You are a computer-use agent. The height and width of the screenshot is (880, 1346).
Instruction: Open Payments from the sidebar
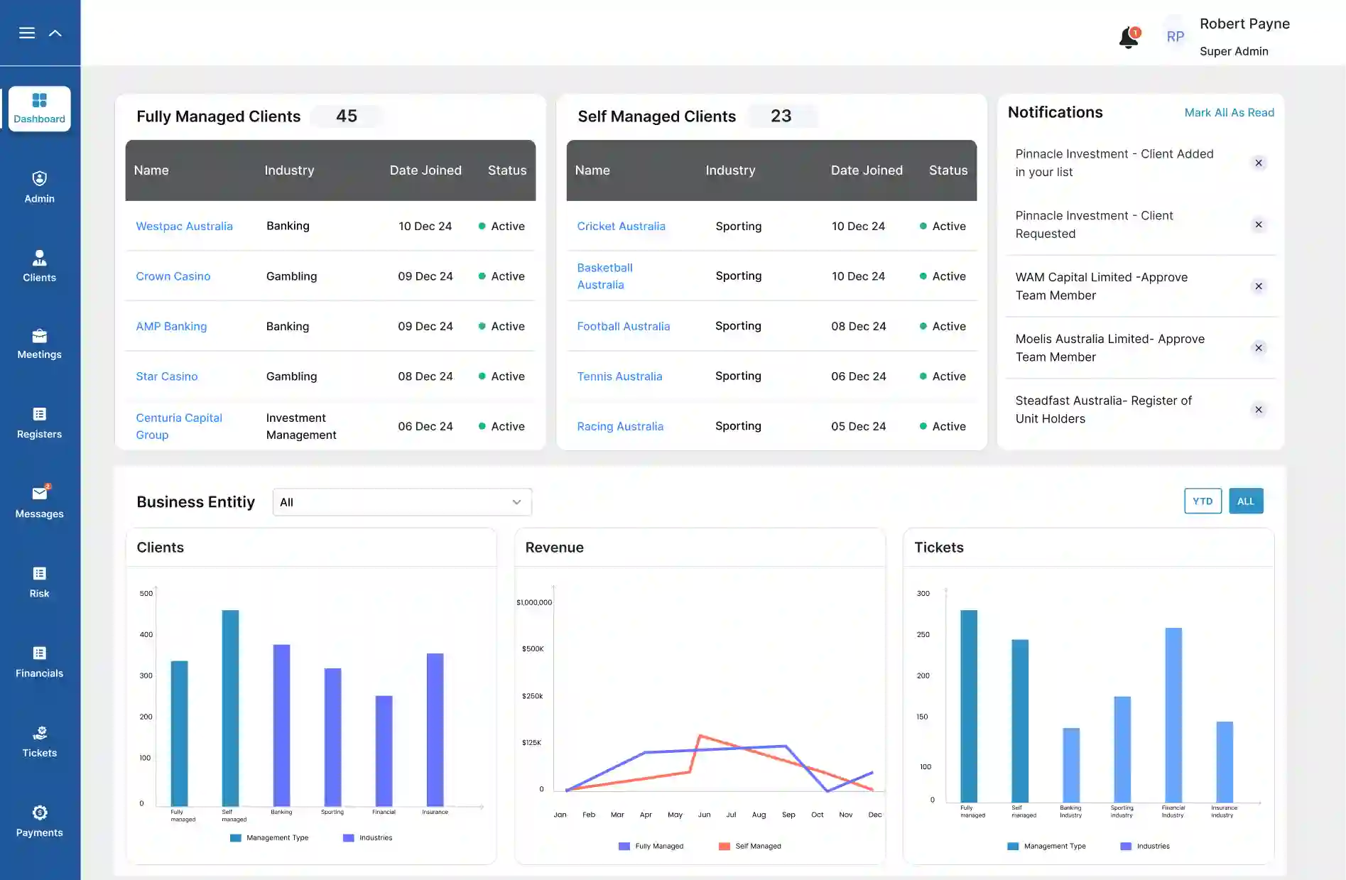[40, 820]
